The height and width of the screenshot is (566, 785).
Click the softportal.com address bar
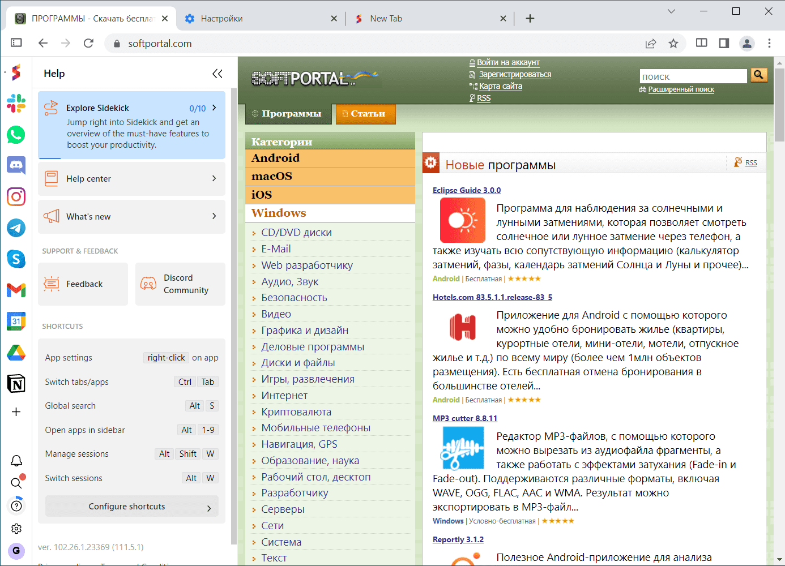[374, 44]
